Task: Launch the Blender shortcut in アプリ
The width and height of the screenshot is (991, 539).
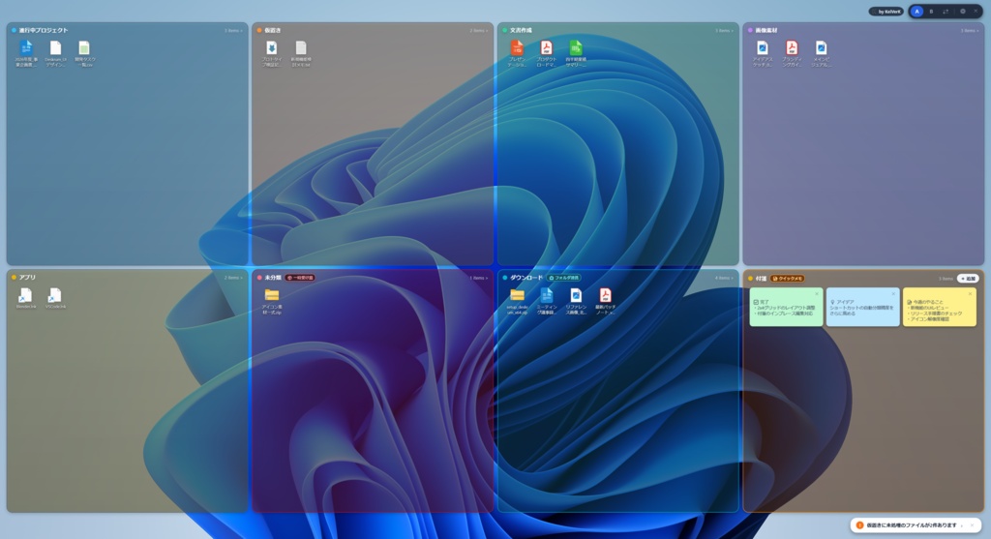Action: coord(26,298)
